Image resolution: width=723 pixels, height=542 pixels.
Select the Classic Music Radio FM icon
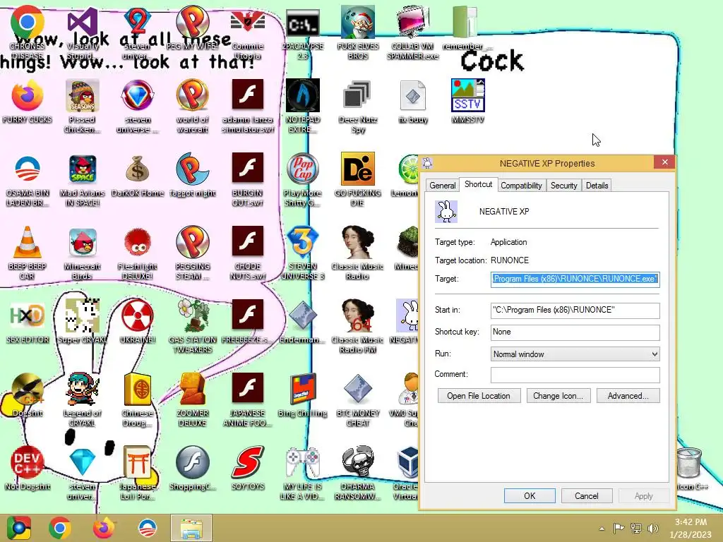tap(357, 315)
